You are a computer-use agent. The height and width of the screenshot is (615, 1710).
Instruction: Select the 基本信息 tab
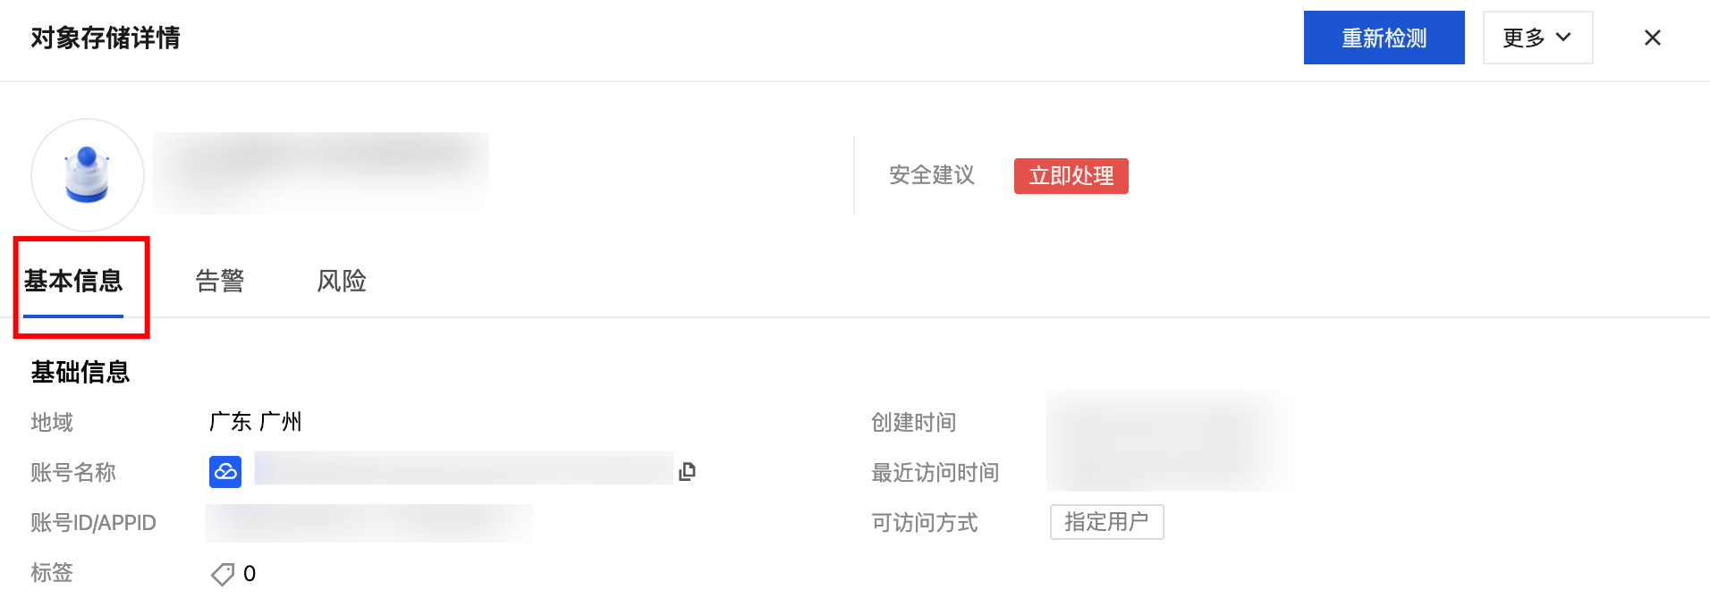click(73, 281)
